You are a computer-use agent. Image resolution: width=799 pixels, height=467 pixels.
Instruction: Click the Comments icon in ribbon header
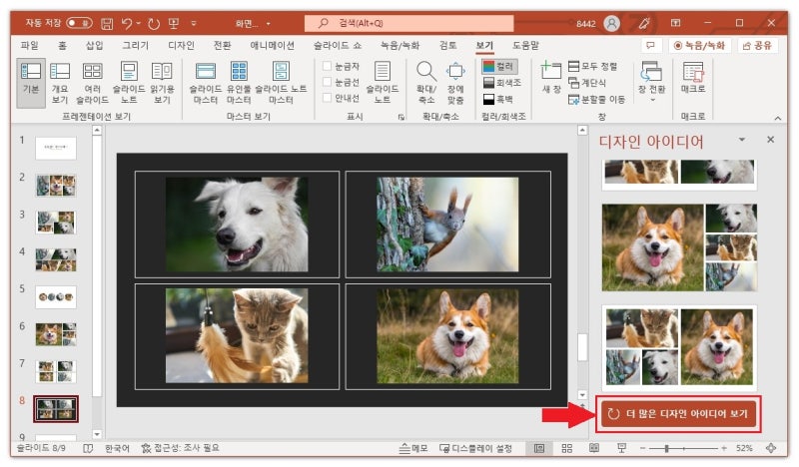pos(650,45)
